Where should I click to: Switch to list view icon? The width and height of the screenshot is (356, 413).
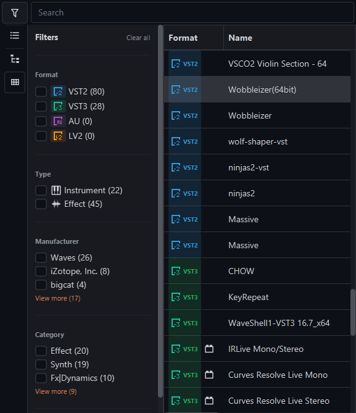(15, 36)
